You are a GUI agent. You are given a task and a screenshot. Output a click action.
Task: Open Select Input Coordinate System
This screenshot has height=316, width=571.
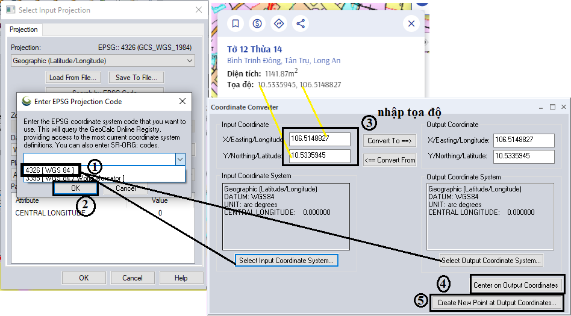pyautogui.click(x=286, y=261)
